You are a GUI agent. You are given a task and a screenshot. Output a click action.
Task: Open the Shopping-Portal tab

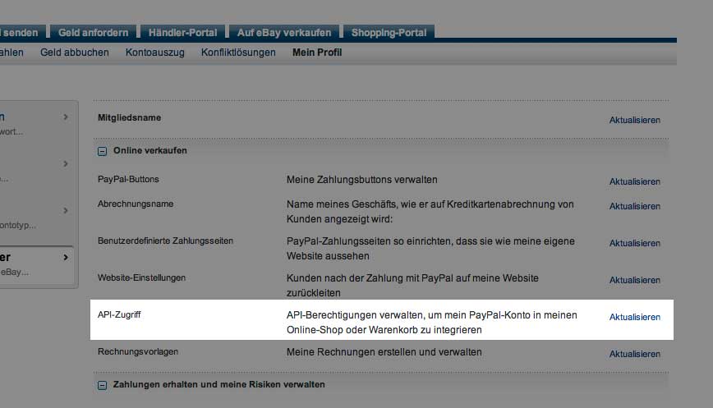tap(389, 33)
